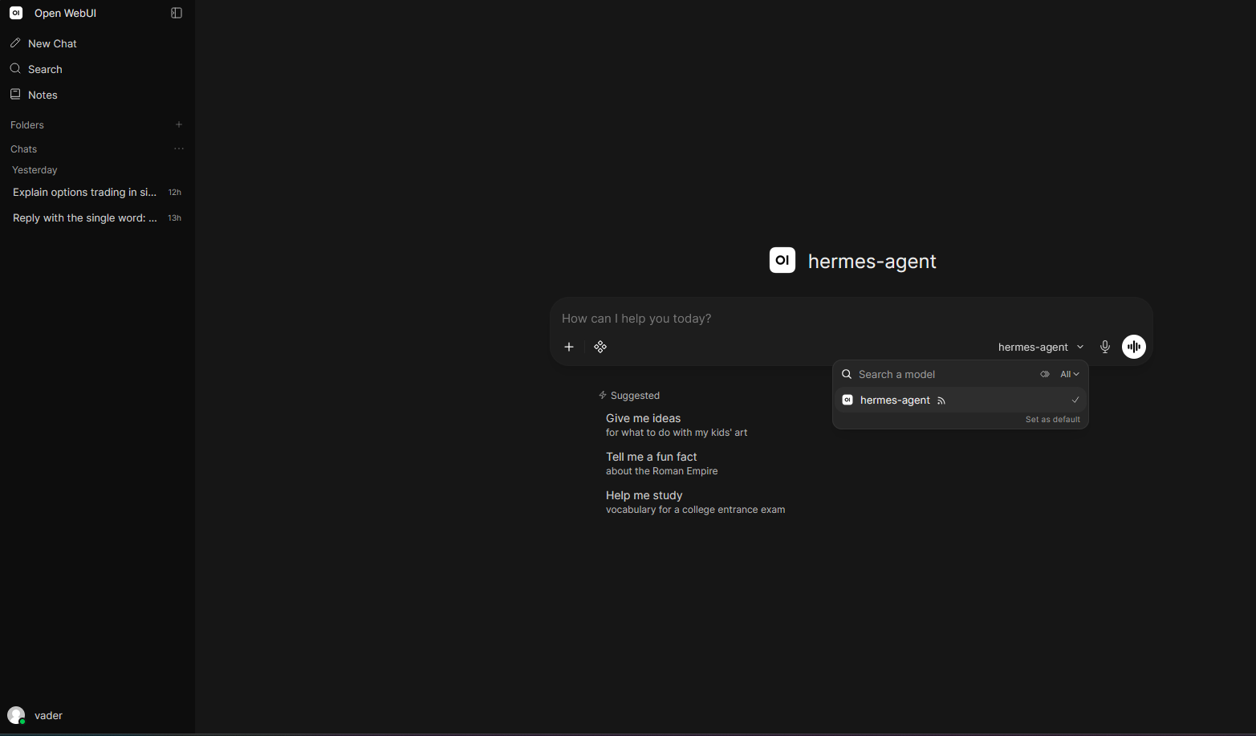Click the hermes-agent heading title

872,261
